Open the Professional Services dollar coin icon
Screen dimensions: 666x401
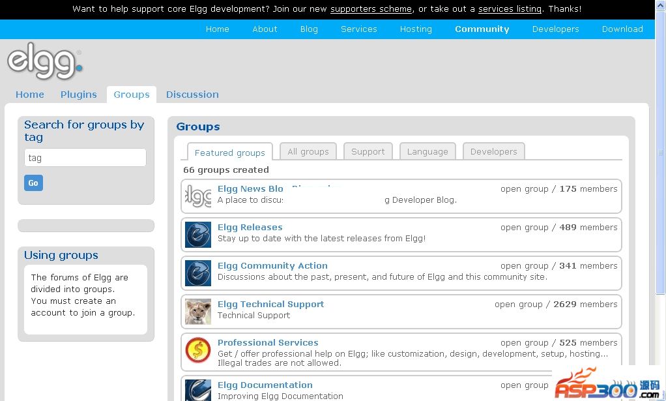click(x=198, y=350)
